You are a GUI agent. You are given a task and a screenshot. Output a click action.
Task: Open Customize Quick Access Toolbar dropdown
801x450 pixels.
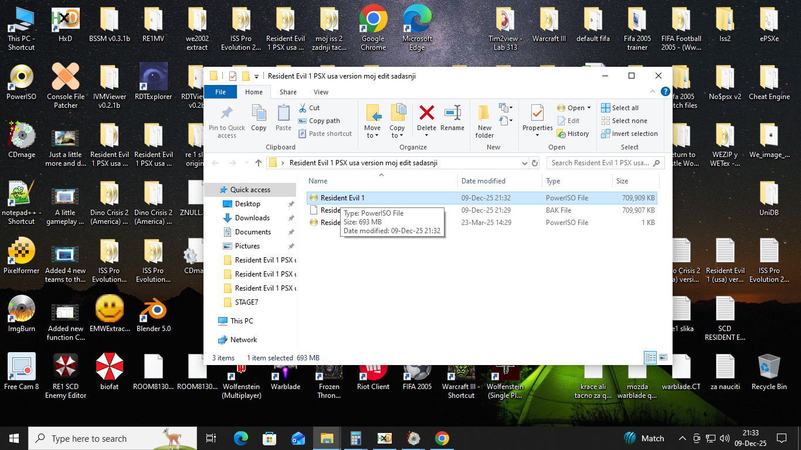[256, 77]
